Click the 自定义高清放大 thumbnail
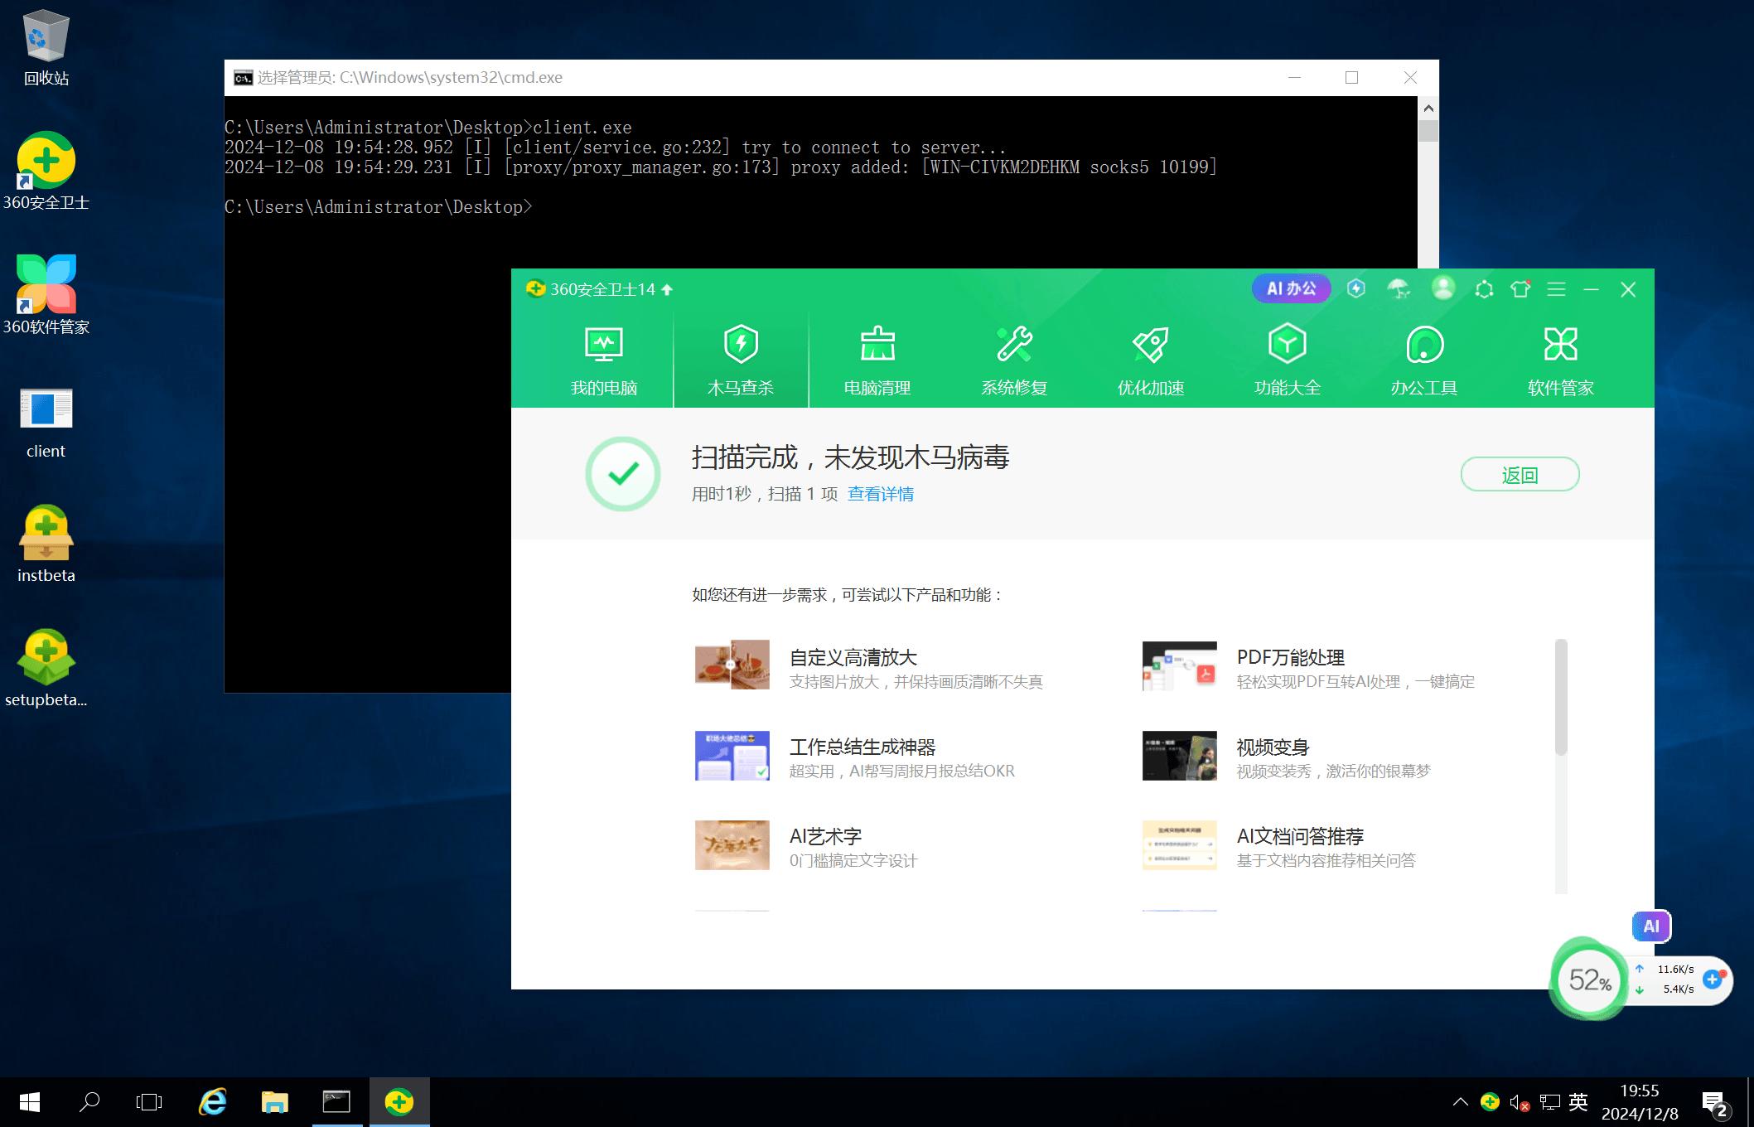The height and width of the screenshot is (1127, 1754). point(732,665)
